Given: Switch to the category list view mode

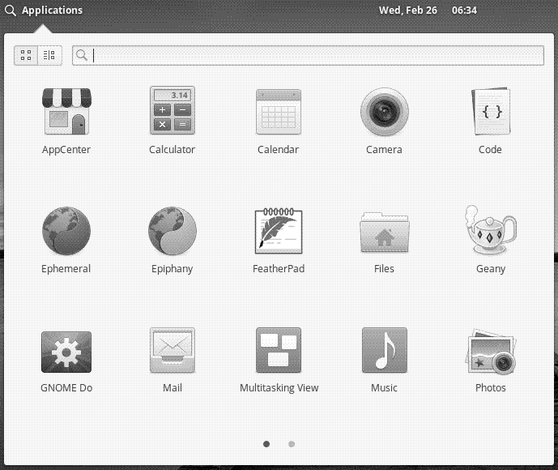Looking at the screenshot, I should 49,55.
